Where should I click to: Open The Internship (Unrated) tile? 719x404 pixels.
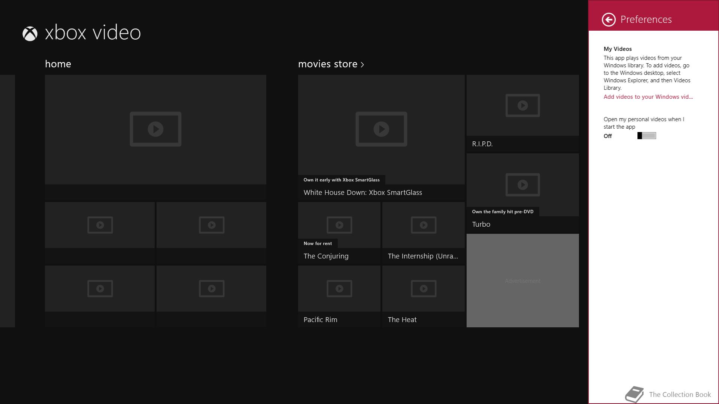tap(424, 233)
